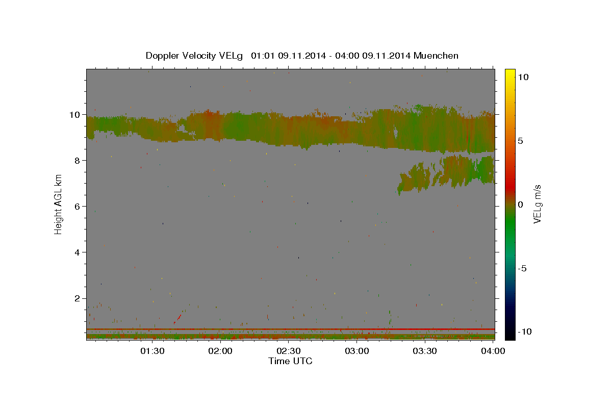The height and width of the screenshot is (408, 612).
Task: Click the 01:30 time tick label
Action: (x=152, y=351)
